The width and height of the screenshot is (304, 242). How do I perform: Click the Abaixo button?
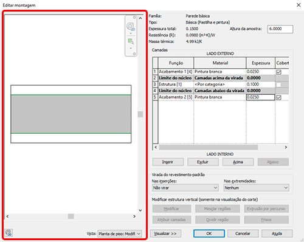click(273, 162)
